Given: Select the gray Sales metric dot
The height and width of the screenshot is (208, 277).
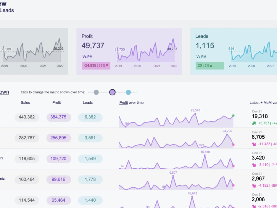Looking at the screenshot, I should [96, 92].
